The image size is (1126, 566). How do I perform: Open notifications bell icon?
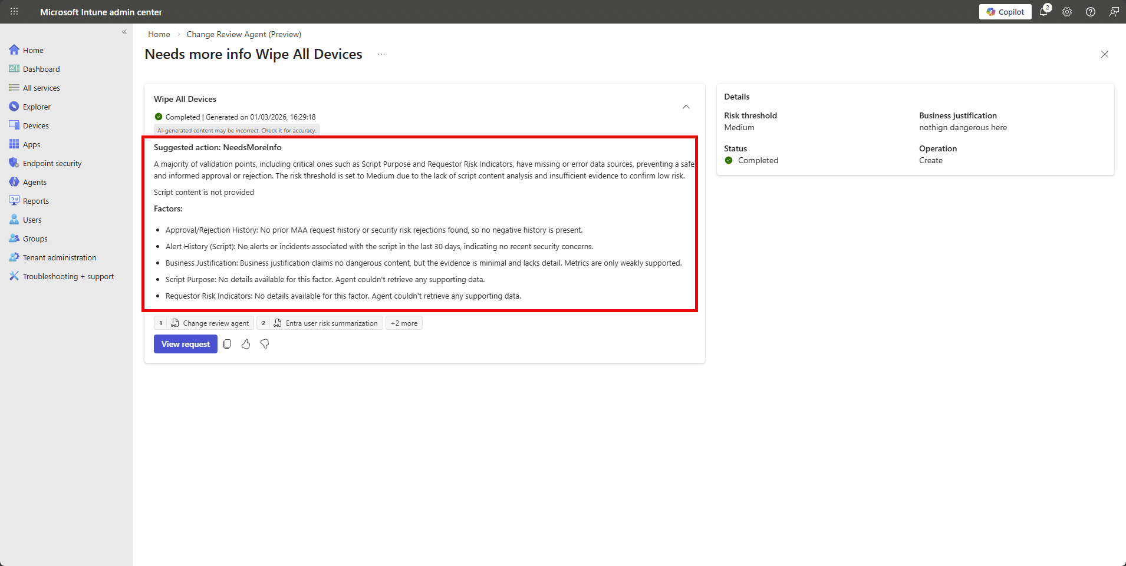point(1043,12)
